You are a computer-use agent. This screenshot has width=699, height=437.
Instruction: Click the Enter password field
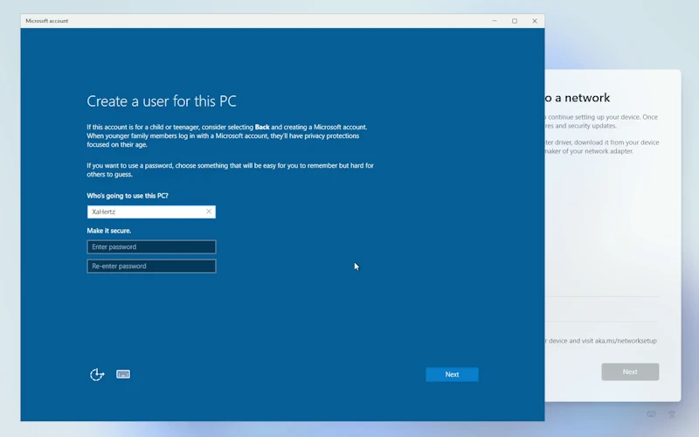[x=151, y=247]
